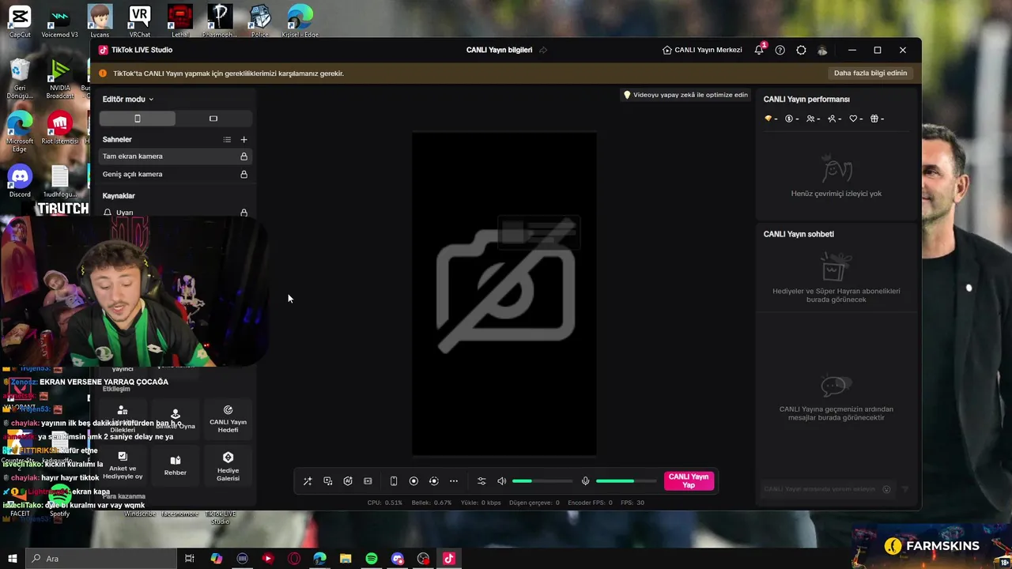This screenshot has height=569, width=1012.
Task: Open Anket ve Hediyeyle oy tool
Action: (x=123, y=466)
